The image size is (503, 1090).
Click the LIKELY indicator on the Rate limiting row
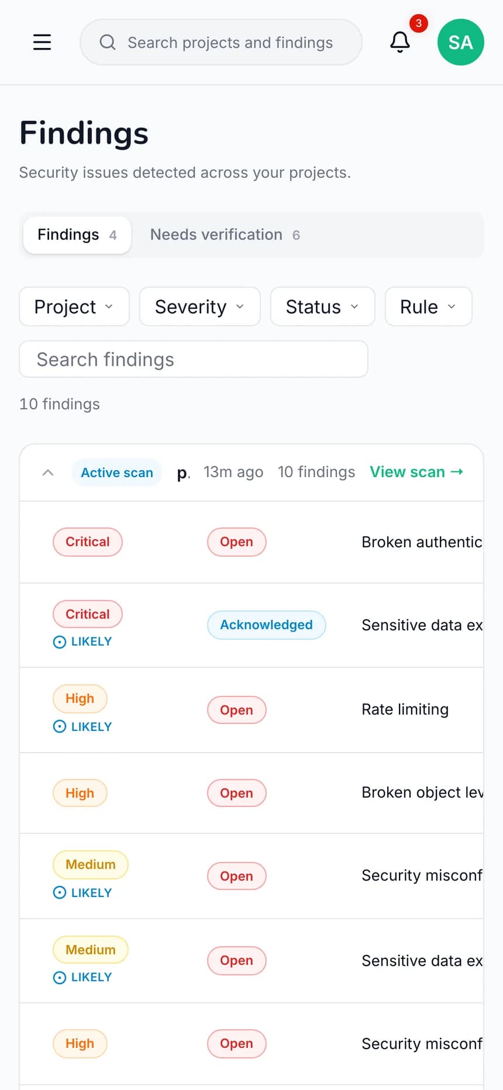[82, 726]
